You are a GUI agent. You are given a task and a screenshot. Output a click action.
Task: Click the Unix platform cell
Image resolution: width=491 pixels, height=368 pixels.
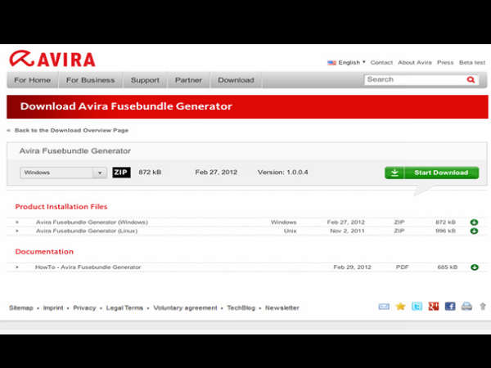point(290,231)
